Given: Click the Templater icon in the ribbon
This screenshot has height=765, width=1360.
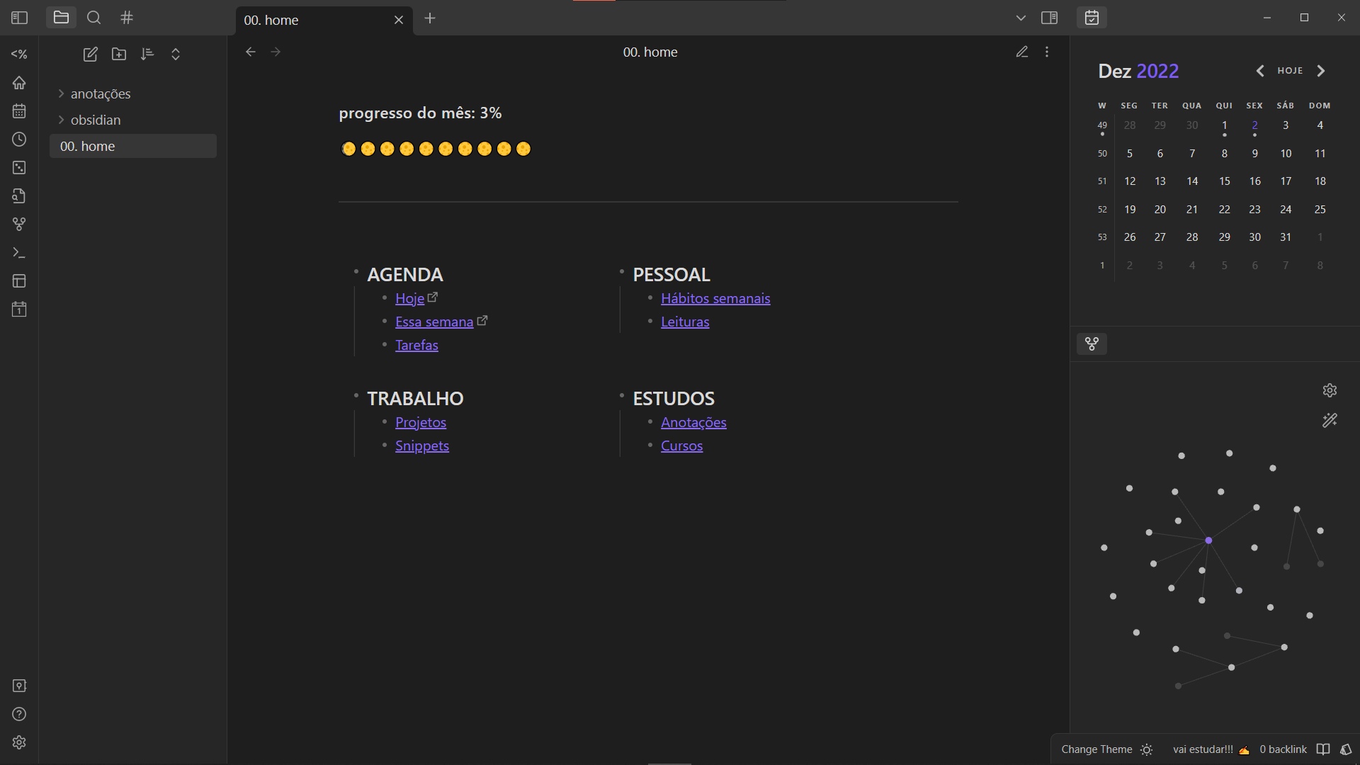Looking at the screenshot, I should (19, 54).
